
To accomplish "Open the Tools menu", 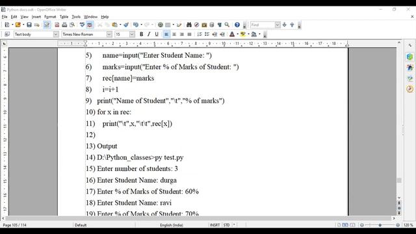I will tap(76, 17).
